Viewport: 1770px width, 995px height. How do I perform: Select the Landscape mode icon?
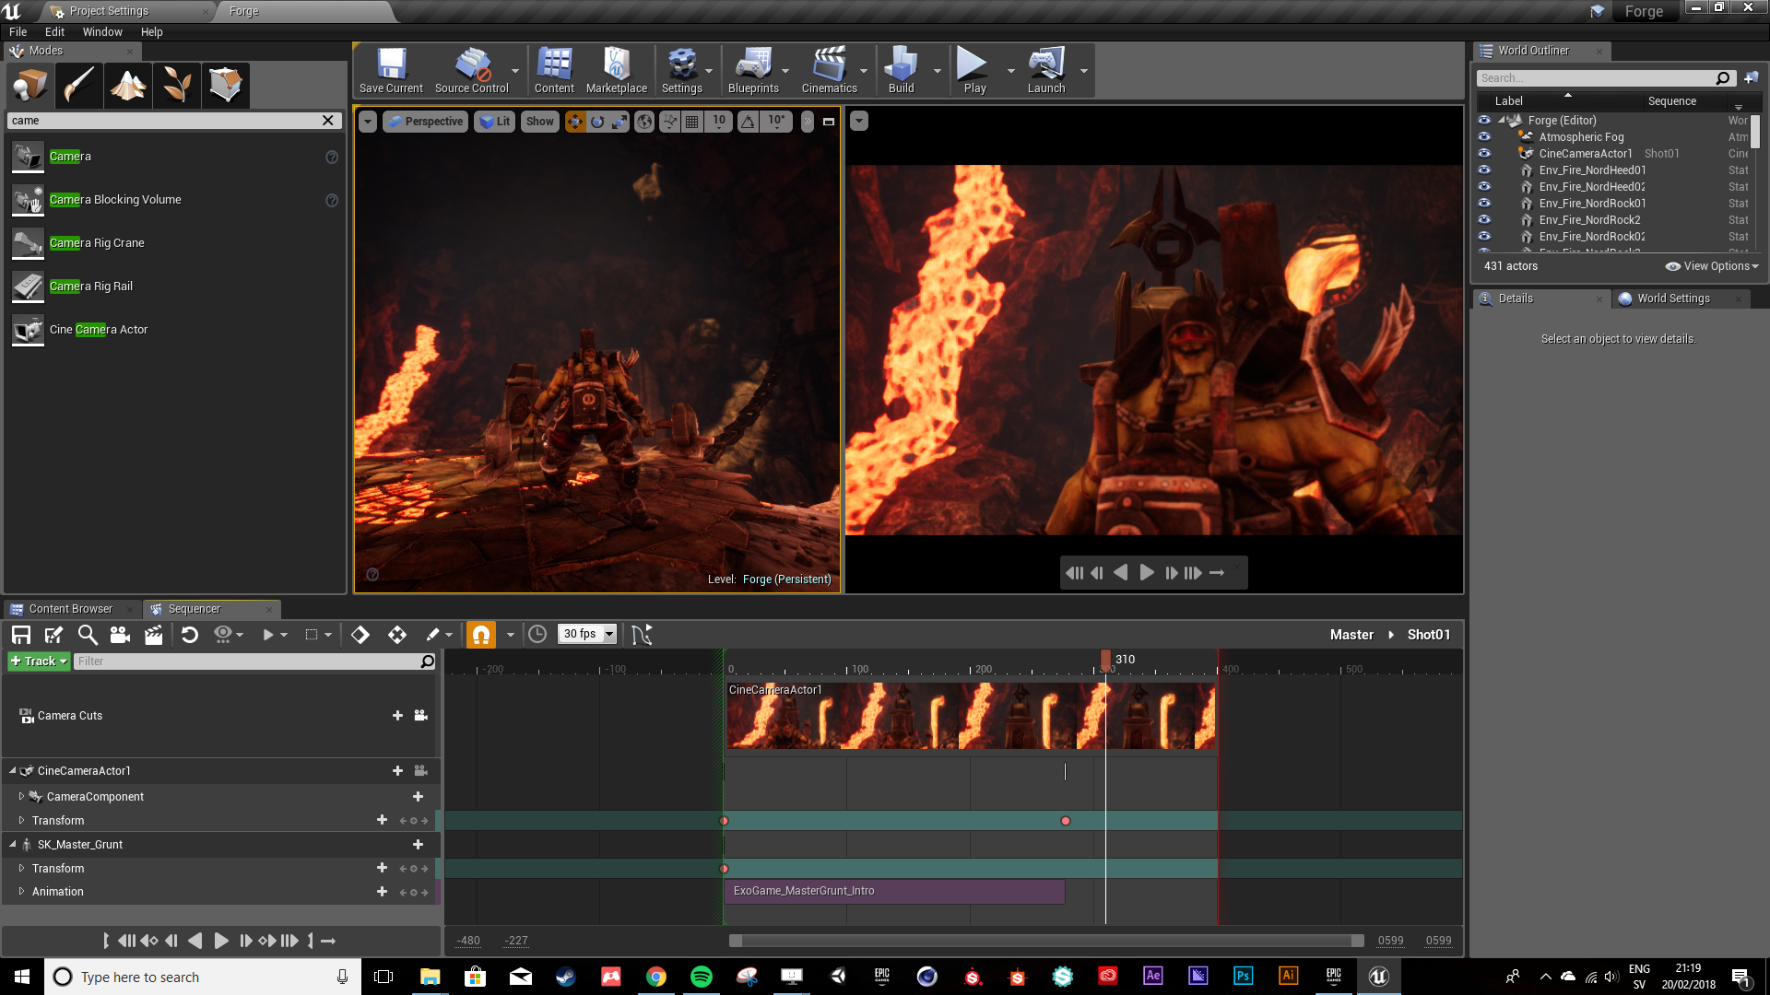(x=128, y=86)
